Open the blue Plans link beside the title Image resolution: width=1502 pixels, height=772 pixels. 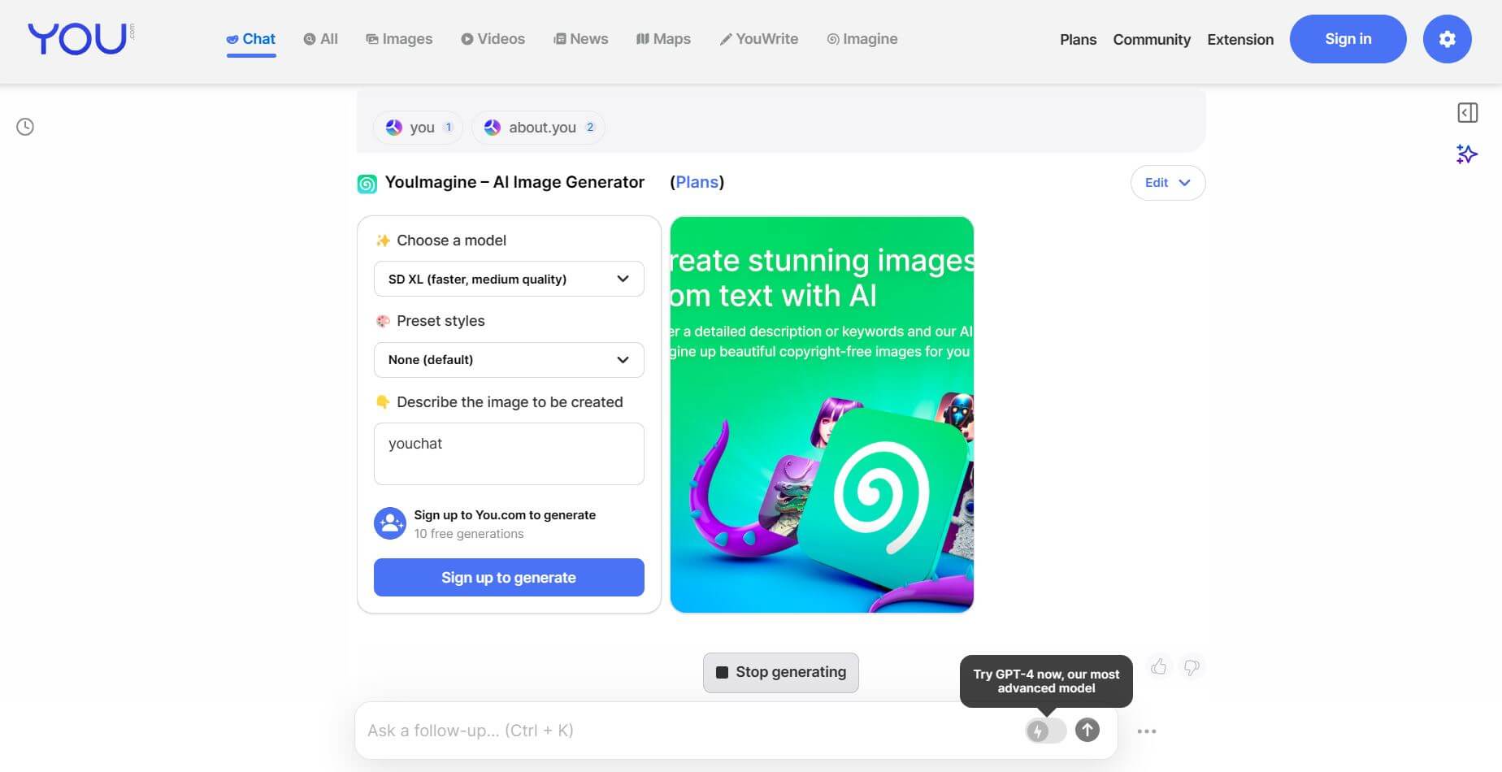coord(697,182)
